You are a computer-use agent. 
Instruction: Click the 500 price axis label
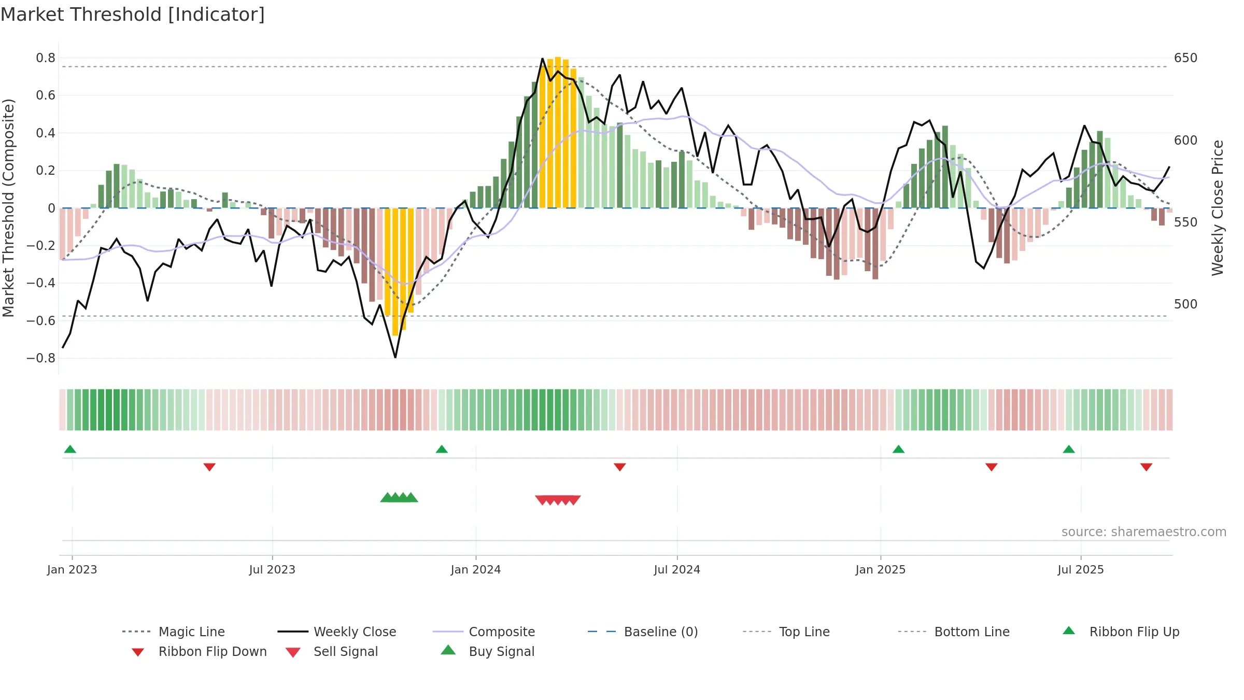(1186, 304)
